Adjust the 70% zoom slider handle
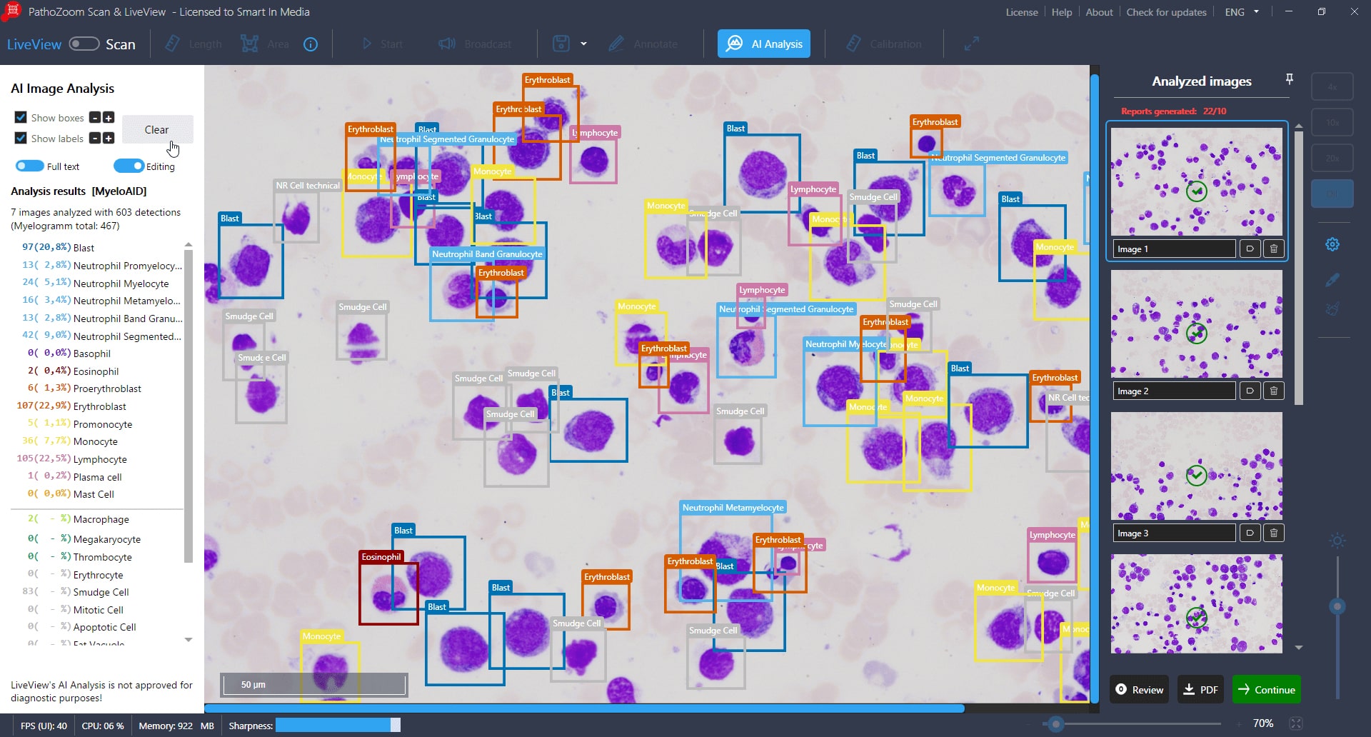 pos(1055,724)
